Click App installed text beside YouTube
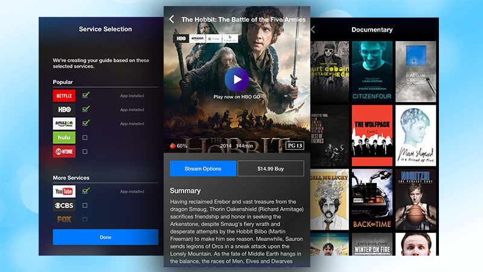 point(132,191)
